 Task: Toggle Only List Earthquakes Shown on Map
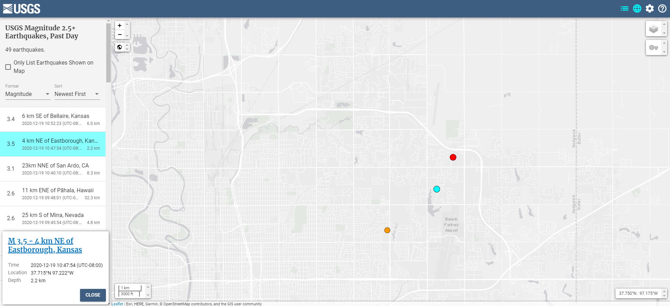click(8, 67)
